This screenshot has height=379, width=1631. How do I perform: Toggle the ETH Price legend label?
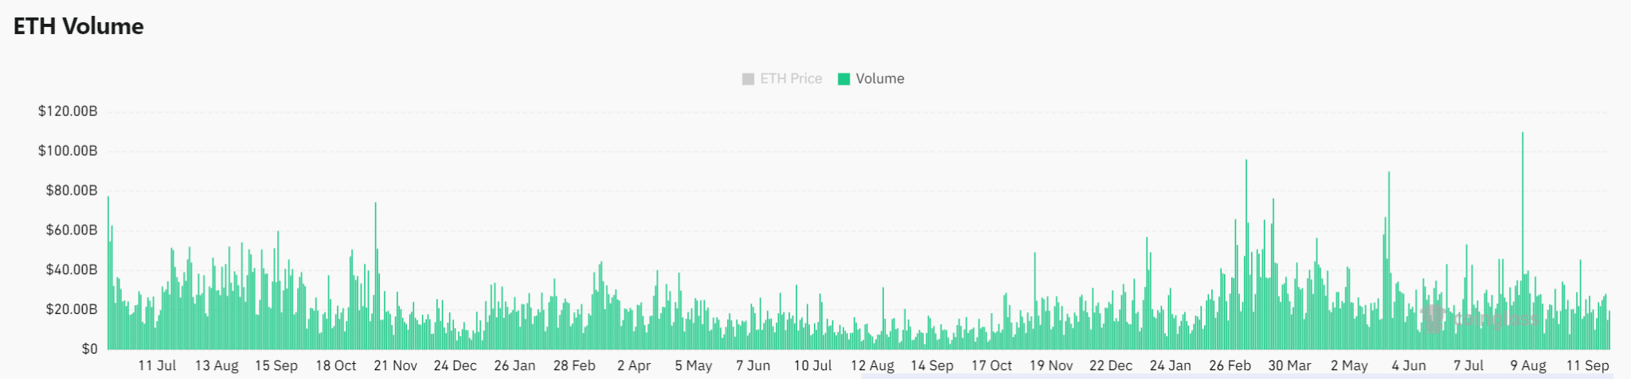click(791, 79)
